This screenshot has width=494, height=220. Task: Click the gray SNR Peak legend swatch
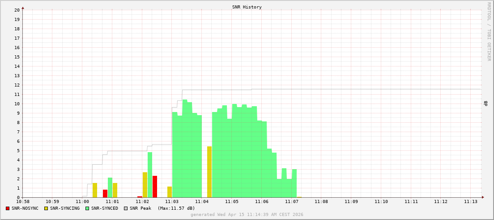coord(126,208)
